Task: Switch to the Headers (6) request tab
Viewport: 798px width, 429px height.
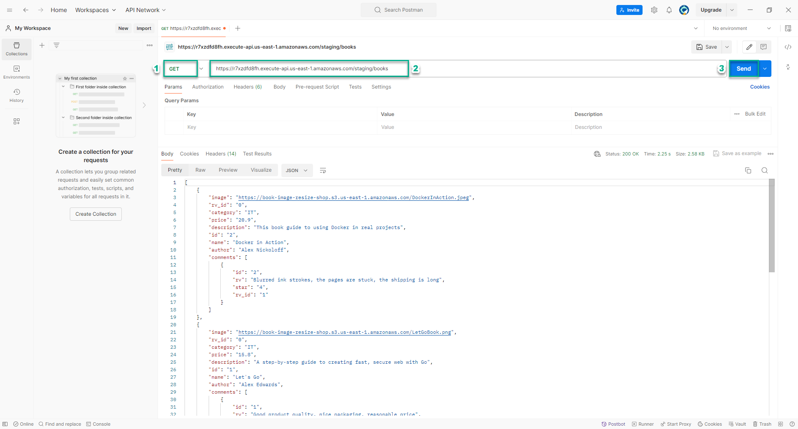Action: [x=248, y=87]
